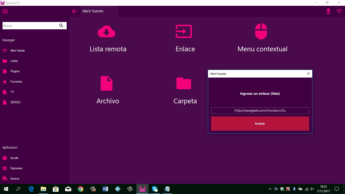
Task: Open Kodi from the taskbar
Action: [118, 189]
